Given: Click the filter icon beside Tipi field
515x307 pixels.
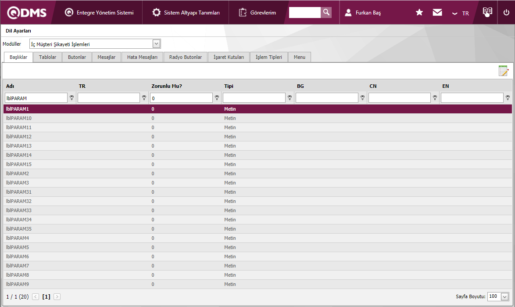Looking at the screenshot, I should pyautogui.click(x=290, y=98).
